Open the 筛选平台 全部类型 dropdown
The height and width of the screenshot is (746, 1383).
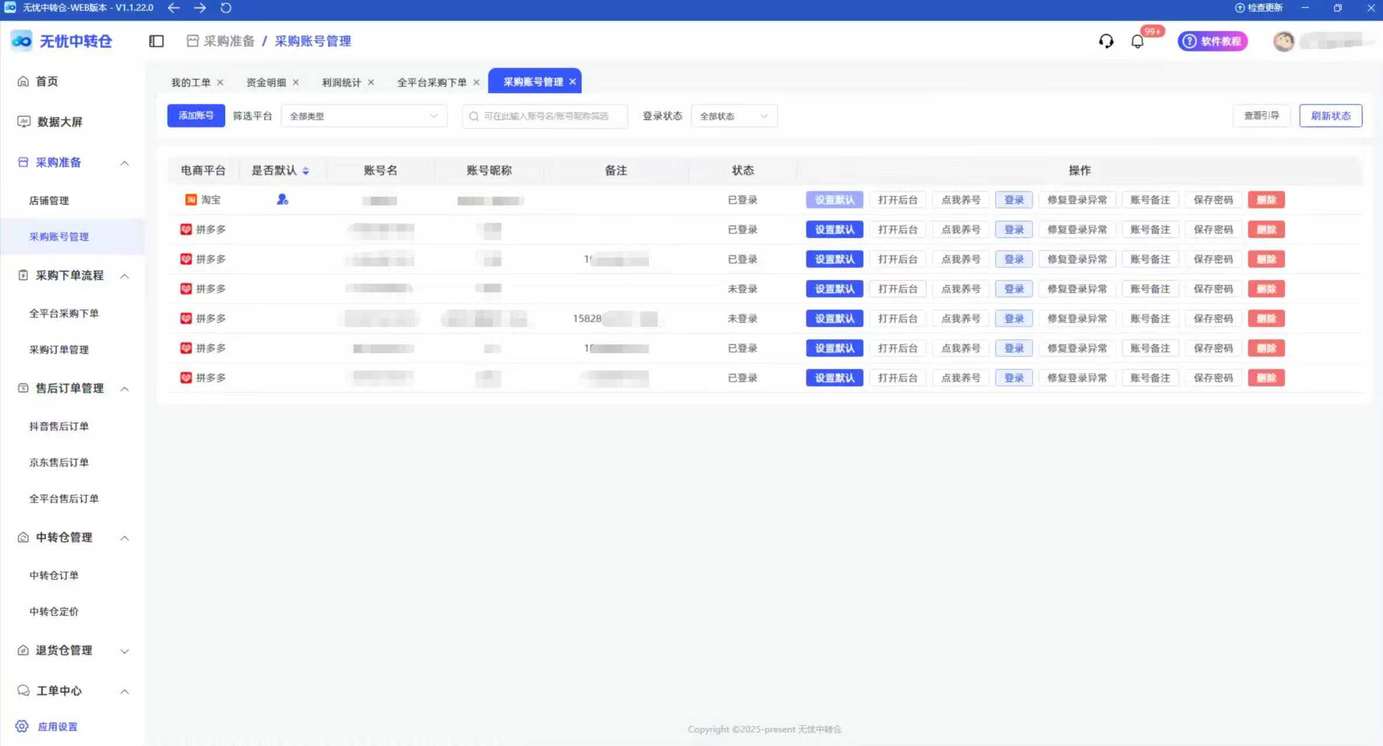(x=364, y=116)
